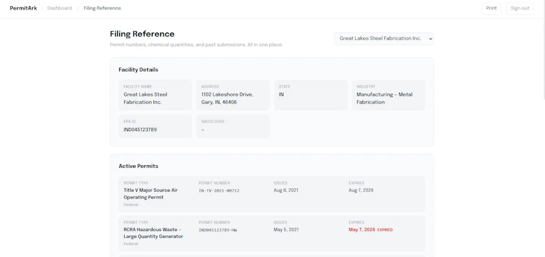Open the facility selector dropdown
The width and height of the screenshot is (545, 257).
(x=384, y=39)
